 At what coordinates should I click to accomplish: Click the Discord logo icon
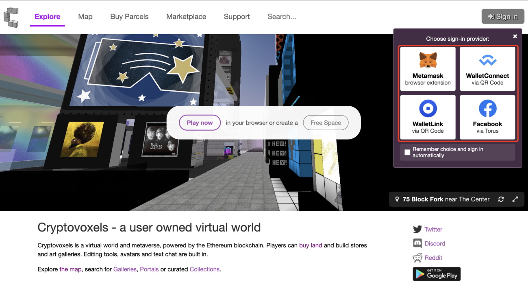point(417,243)
